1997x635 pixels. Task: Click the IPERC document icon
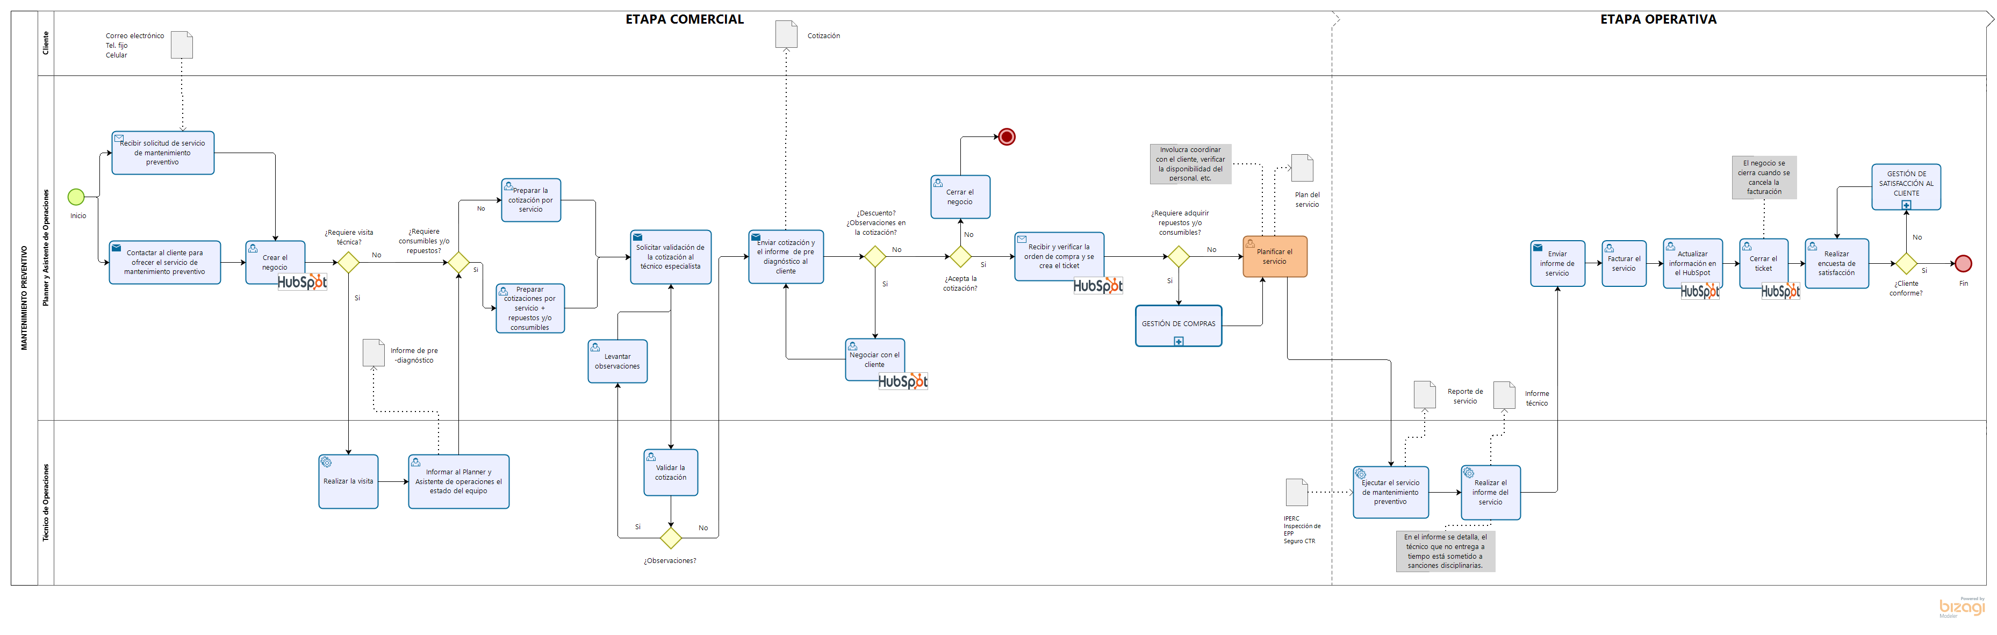click(1296, 492)
